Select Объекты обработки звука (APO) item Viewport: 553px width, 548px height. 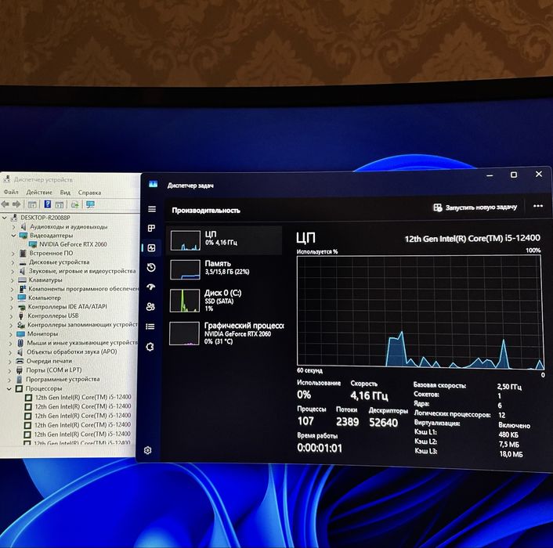pos(71,352)
